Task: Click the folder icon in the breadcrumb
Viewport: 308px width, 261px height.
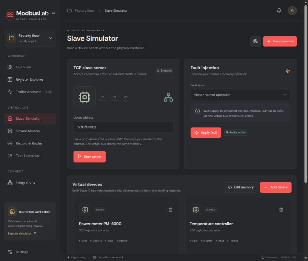Action: click(69, 11)
